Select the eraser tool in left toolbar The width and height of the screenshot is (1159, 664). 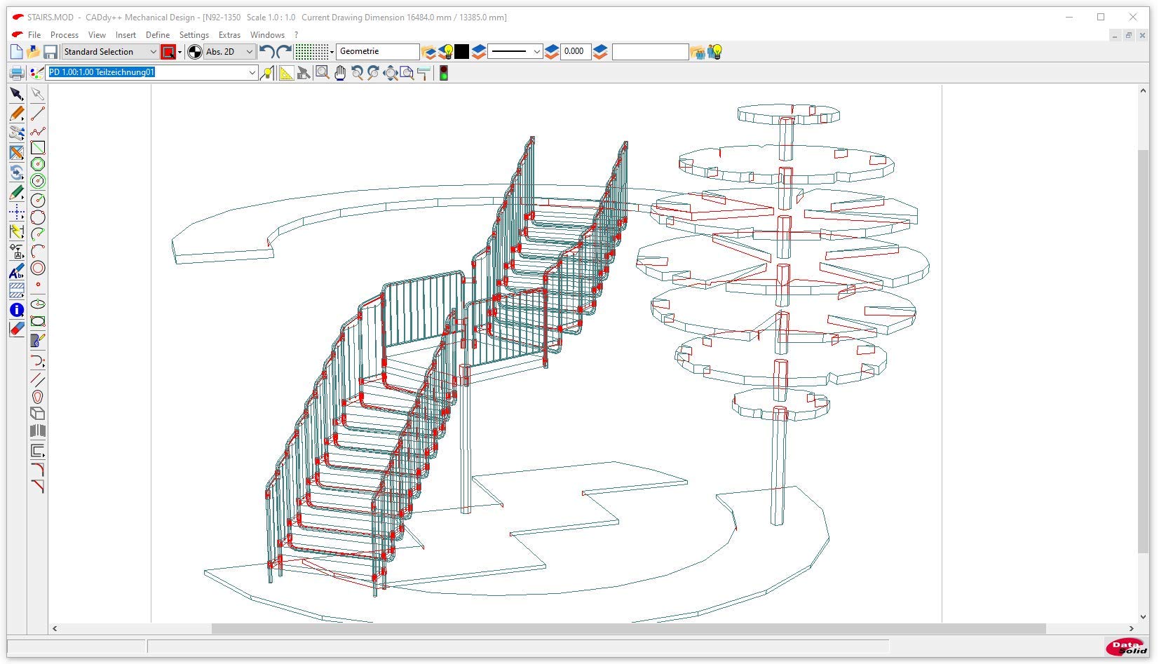coord(17,329)
